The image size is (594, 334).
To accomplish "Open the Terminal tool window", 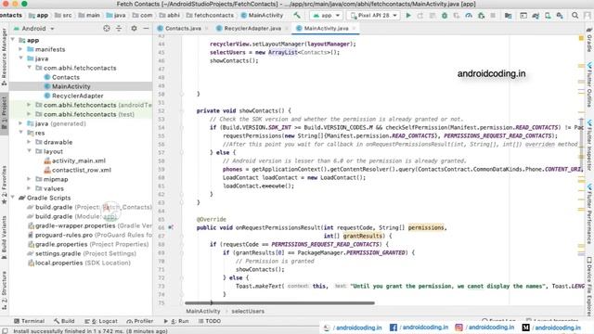I will (29, 321).
